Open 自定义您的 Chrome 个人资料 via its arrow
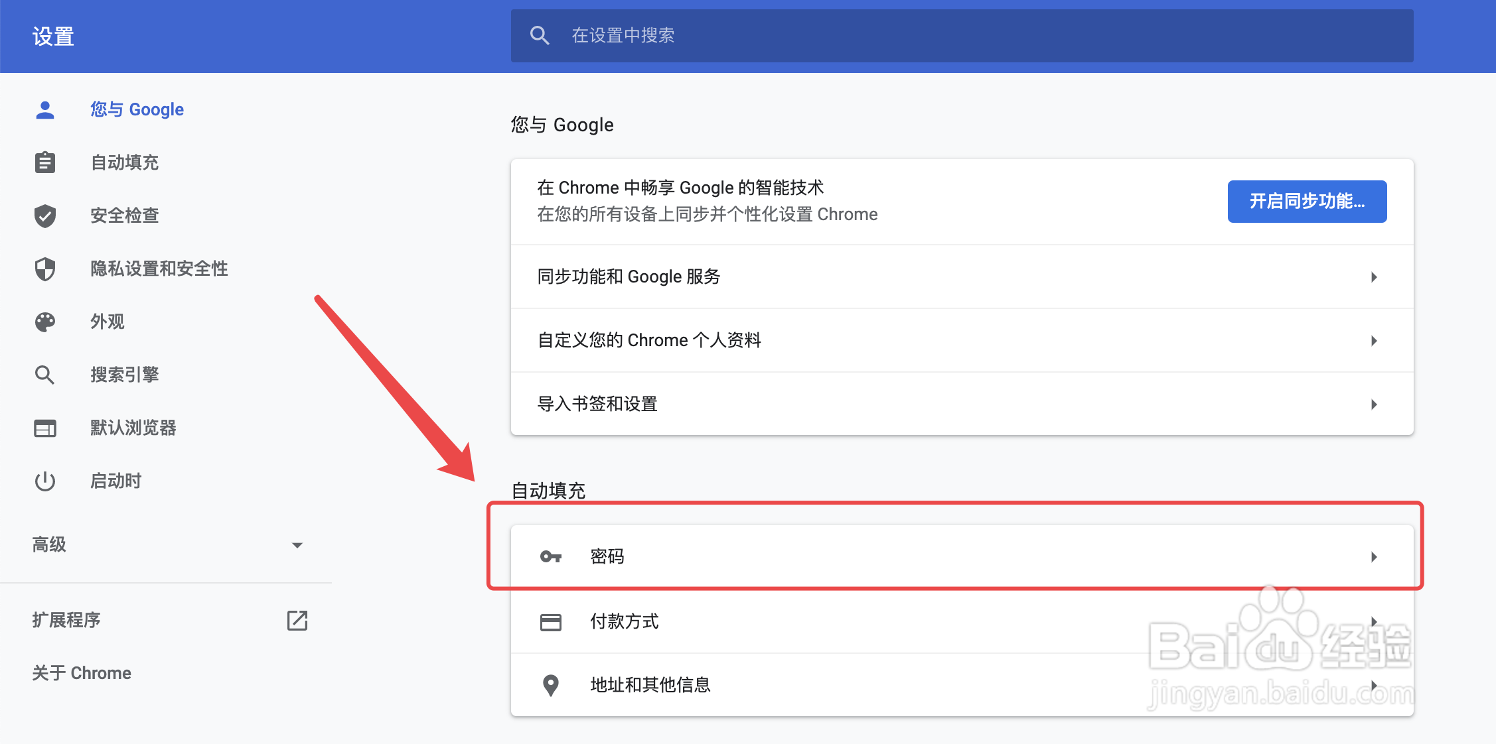Screen dimensions: 1496x744 point(1374,340)
